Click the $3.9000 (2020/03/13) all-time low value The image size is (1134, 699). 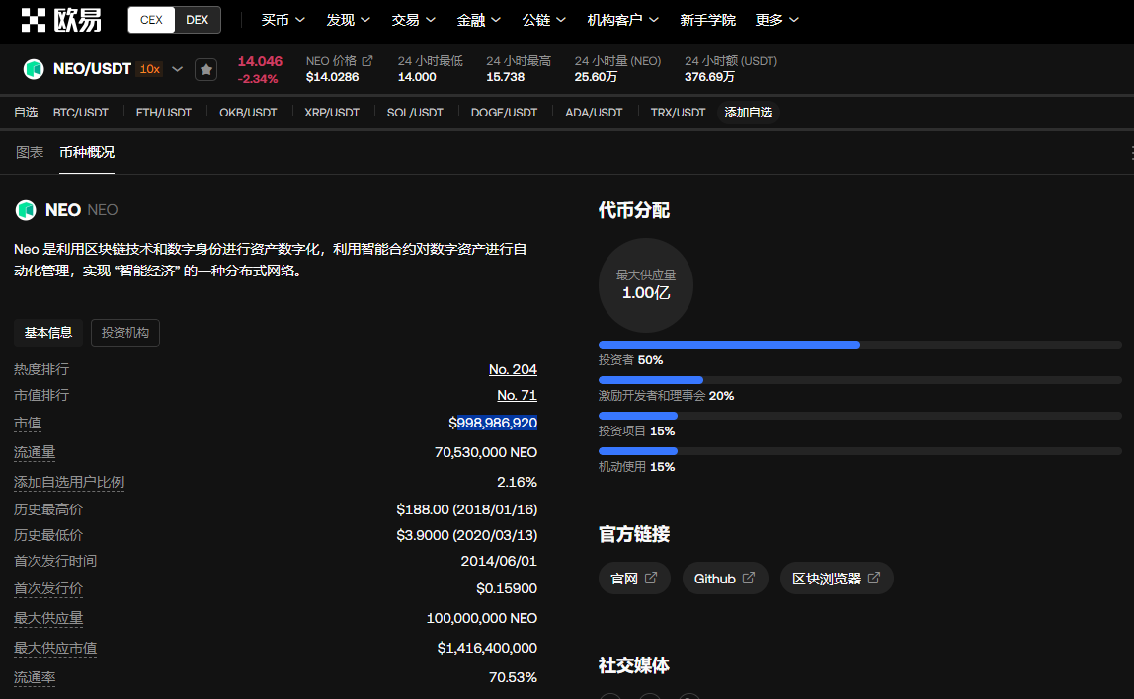[467, 536]
